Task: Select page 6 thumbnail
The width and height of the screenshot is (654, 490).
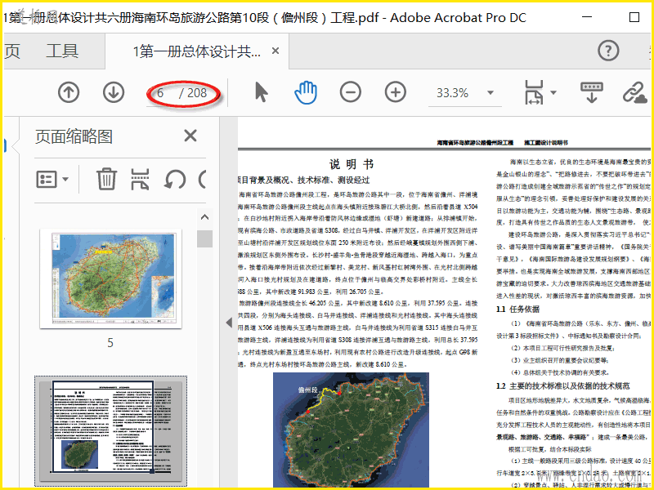Action: point(110,431)
